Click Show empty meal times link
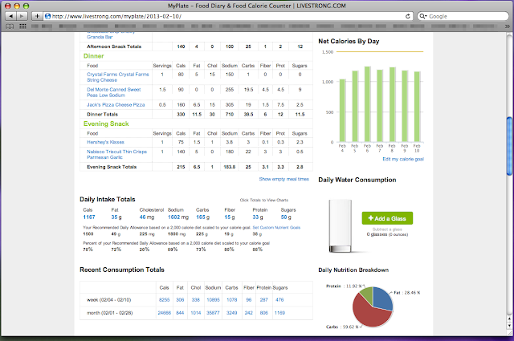Screen dimensions: 514x341 pyautogui.click(x=284, y=179)
